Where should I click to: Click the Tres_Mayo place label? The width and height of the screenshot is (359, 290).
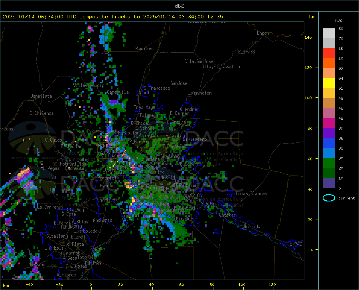coord(144,107)
